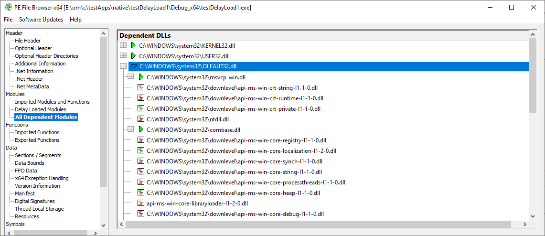Viewport: 545px width, 236px height.
Task: Open Thread Local Storage view
Action: click(x=39, y=209)
